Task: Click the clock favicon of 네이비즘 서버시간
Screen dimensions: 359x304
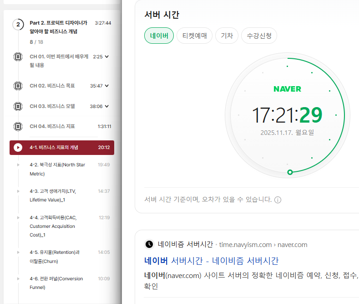Action: coord(149,244)
